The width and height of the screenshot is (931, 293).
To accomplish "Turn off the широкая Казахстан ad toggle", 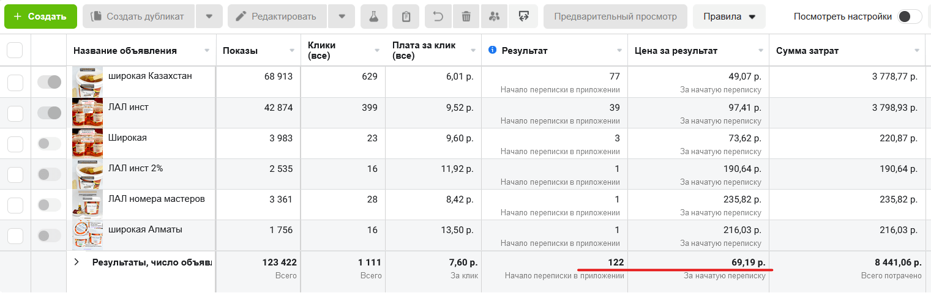I will (x=49, y=82).
